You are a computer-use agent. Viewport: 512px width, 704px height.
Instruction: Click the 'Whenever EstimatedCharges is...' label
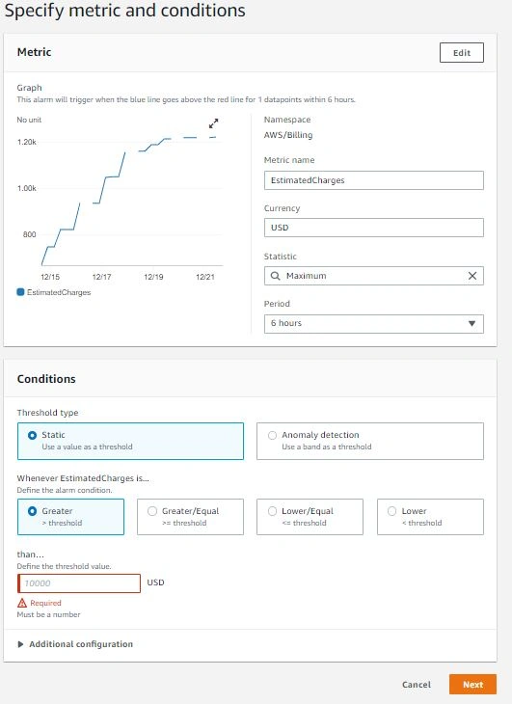click(83, 478)
